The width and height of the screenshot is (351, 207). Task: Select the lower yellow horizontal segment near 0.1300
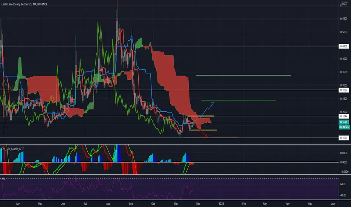(x=203, y=130)
